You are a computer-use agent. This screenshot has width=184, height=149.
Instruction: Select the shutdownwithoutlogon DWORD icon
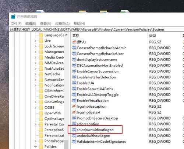pos(74,130)
